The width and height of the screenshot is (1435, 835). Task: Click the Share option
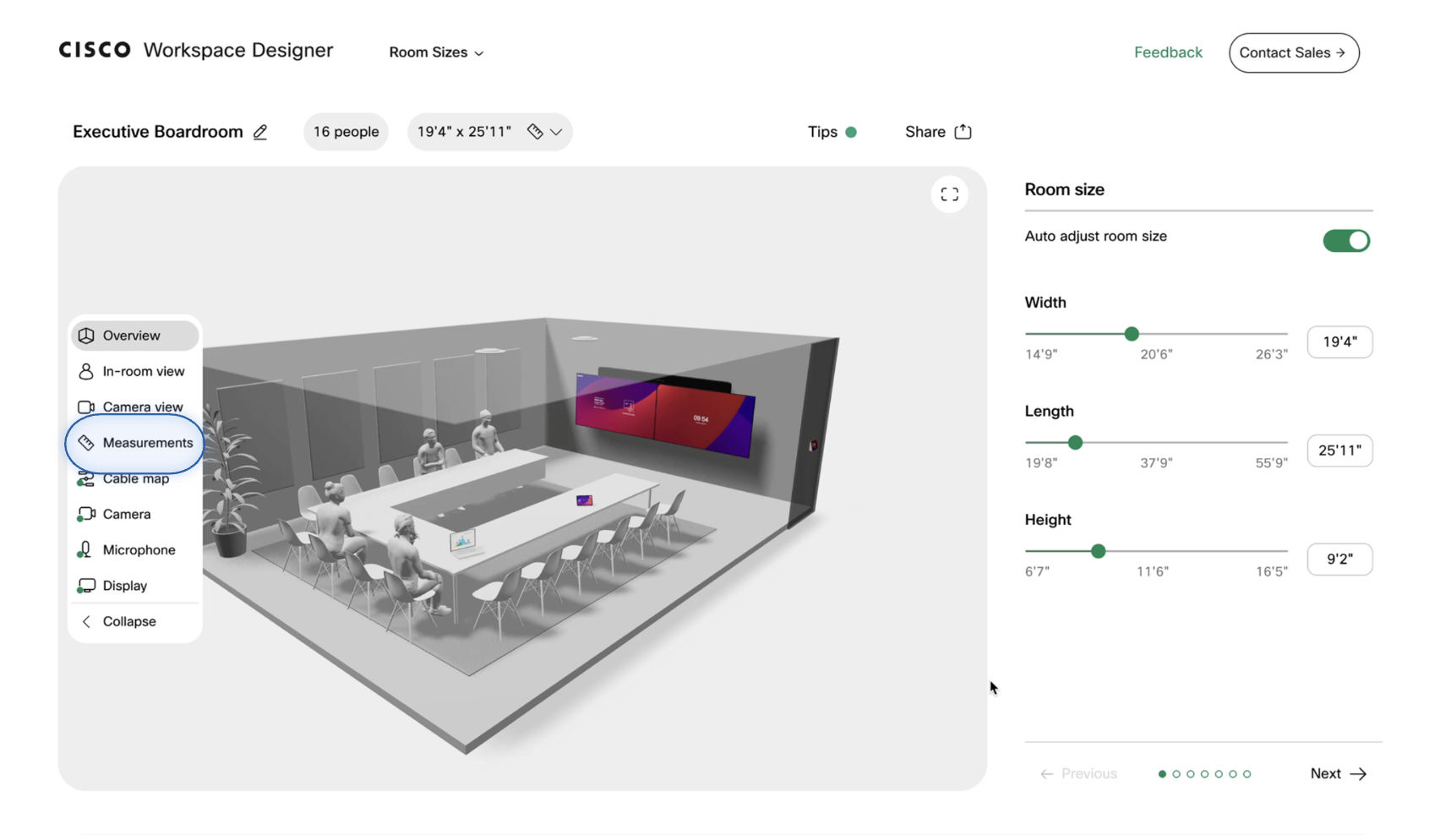(937, 132)
